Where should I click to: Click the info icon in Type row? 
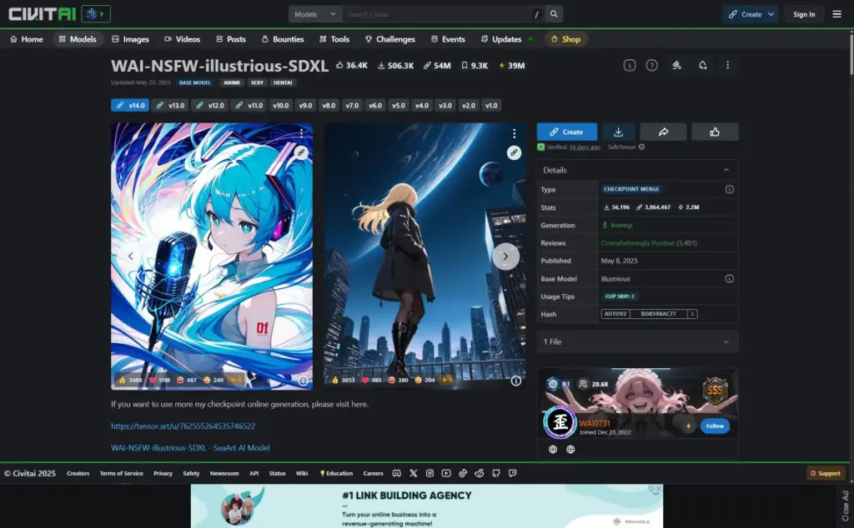[x=729, y=189]
